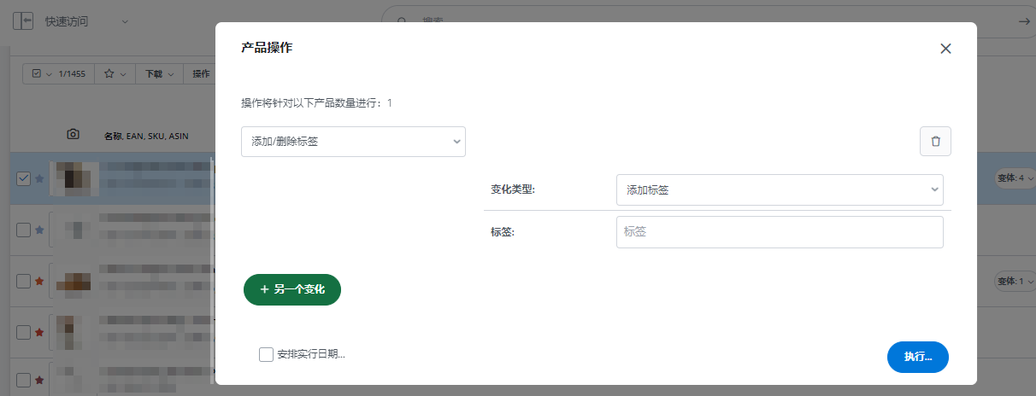
Task: Open thumbnail of the selected product row
Action: 74,178
